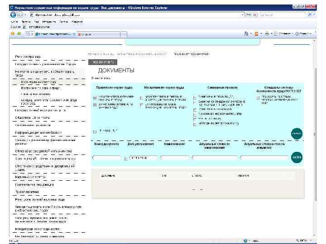This screenshot has width=326, height=244.
Task: Open Правила по охране труда sidebar subitem
Action: [x=38, y=82]
